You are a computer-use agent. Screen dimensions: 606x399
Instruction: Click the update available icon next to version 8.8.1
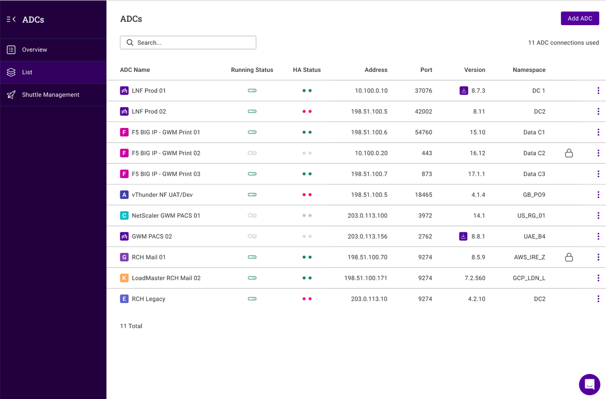[463, 237]
